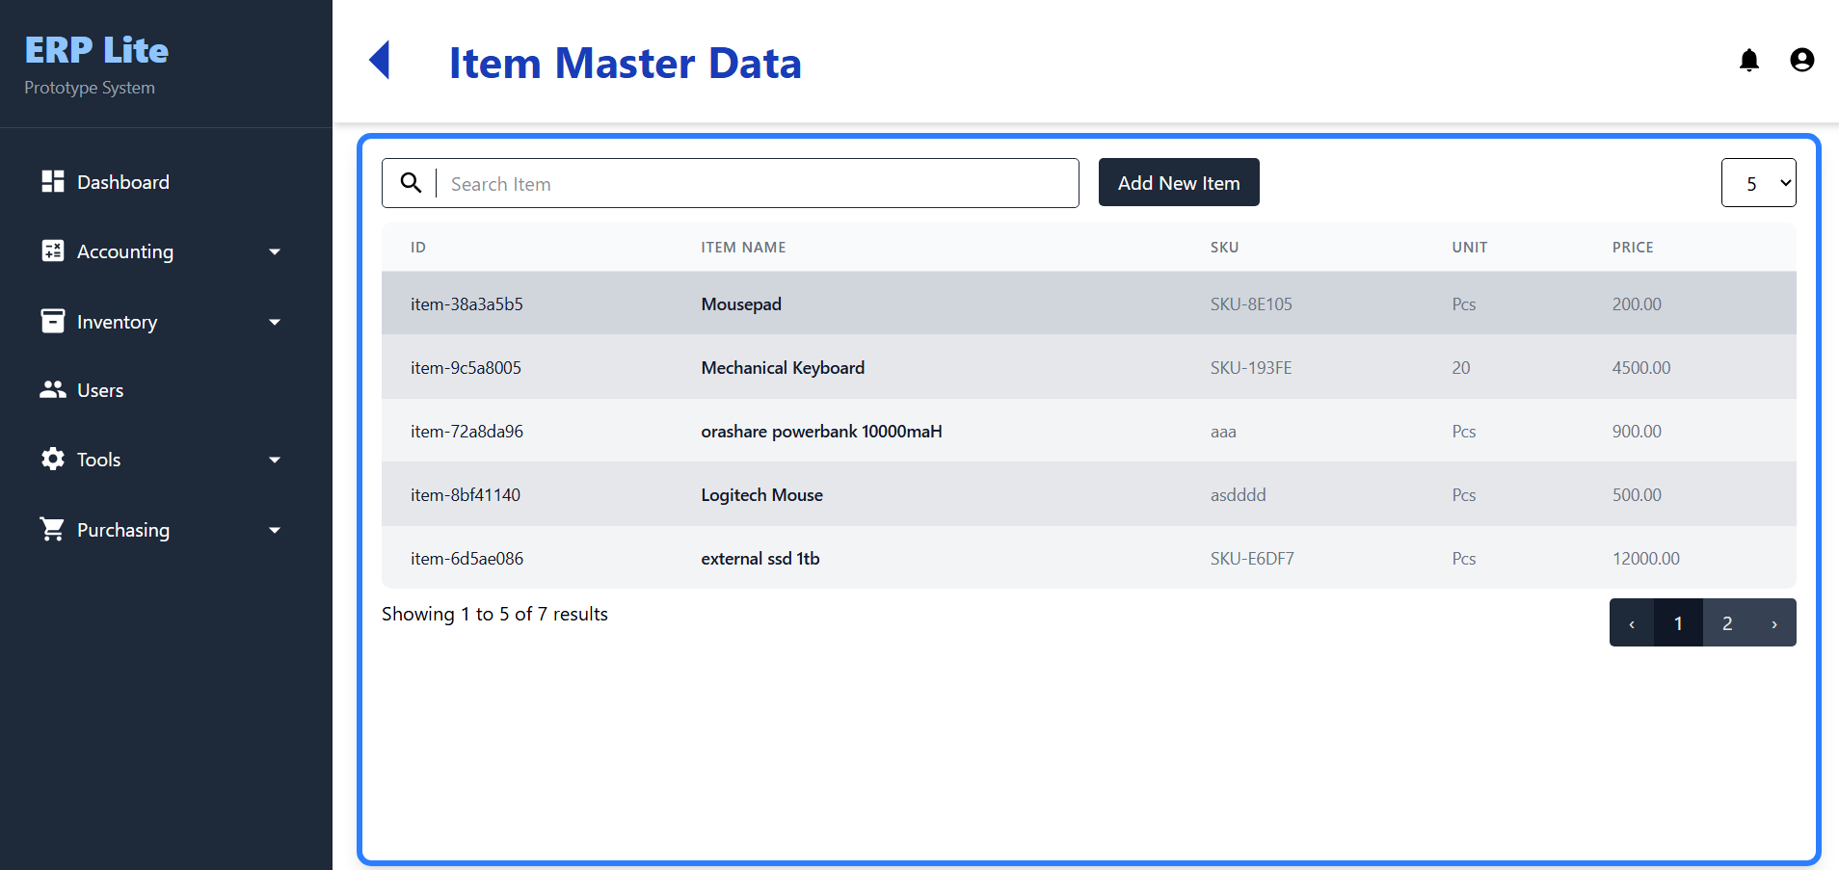
Task: Click the ITEM NAME column header
Action: pyautogui.click(x=743, y=248)
